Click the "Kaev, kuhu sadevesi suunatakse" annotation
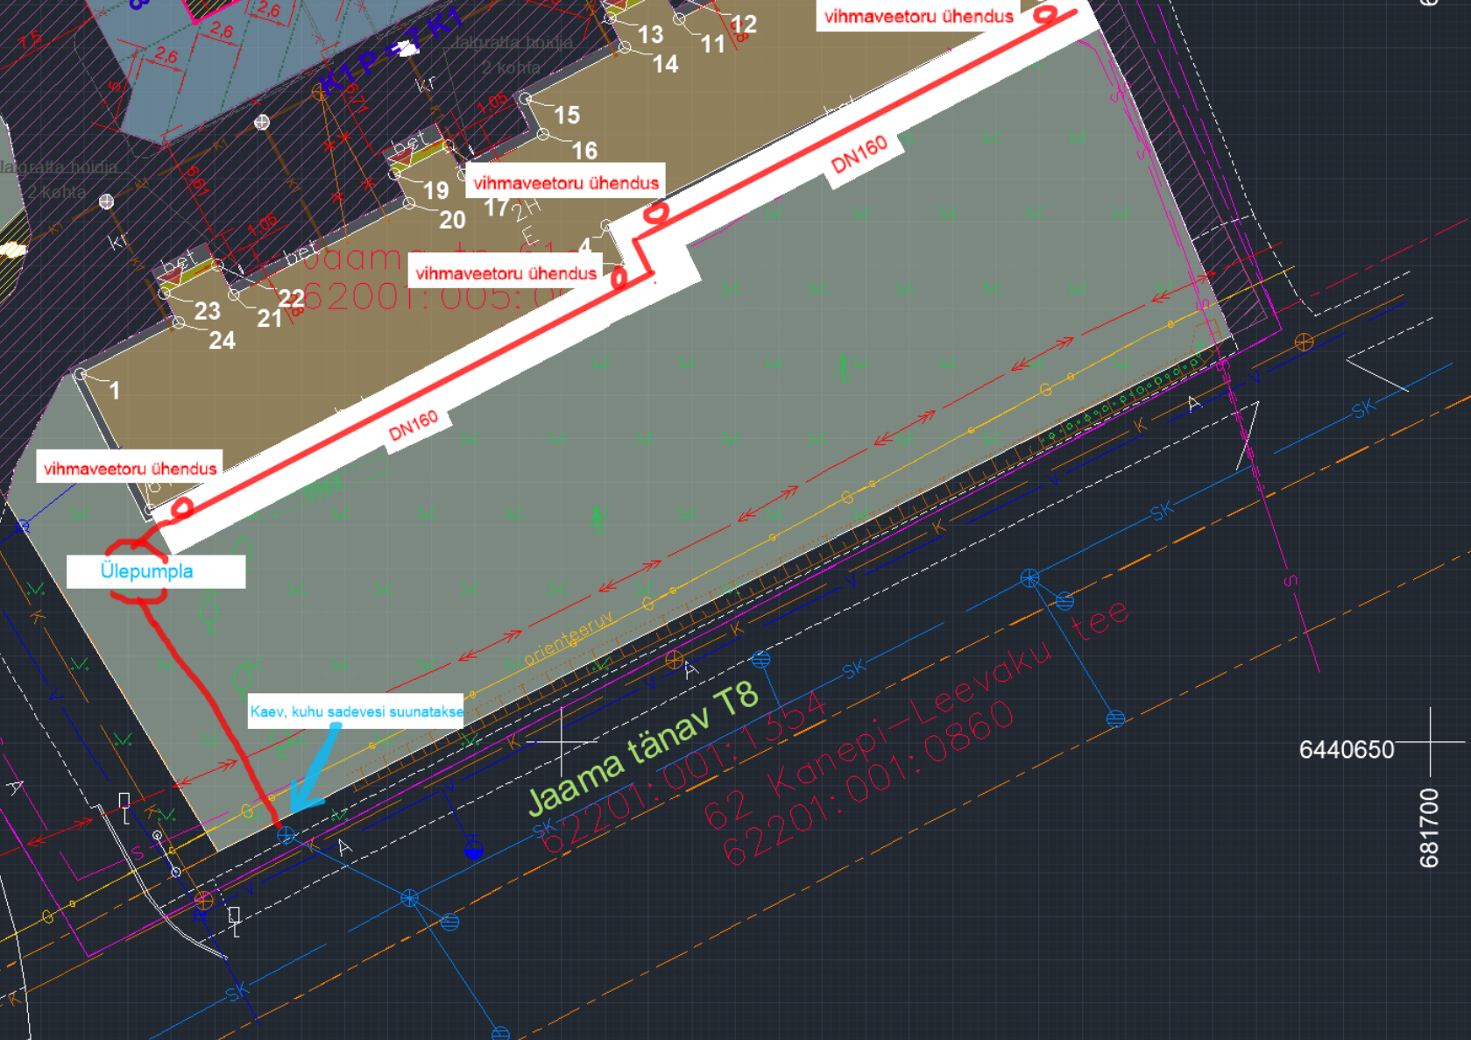Viewport: 1471px width, 1040px height. tap(357, 711)
